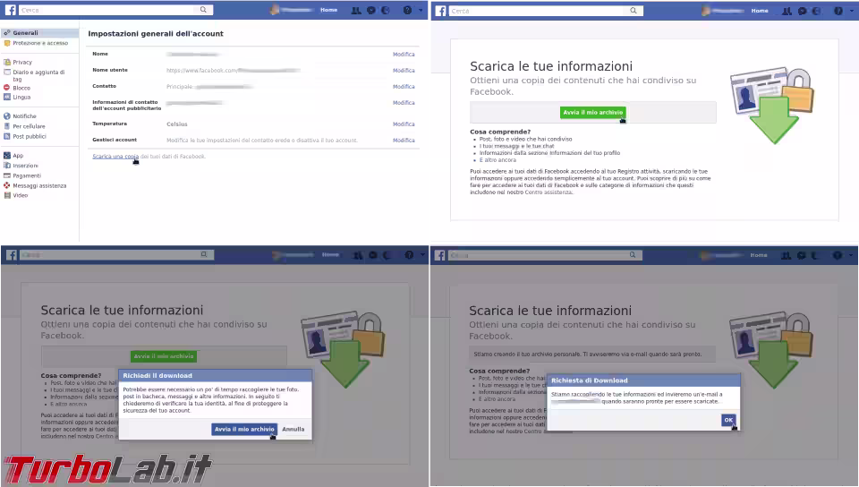This screenshot has width=859, height=487.
Task: Click the Centro assistenza link in the top-right panel
Action: [549, 192]
